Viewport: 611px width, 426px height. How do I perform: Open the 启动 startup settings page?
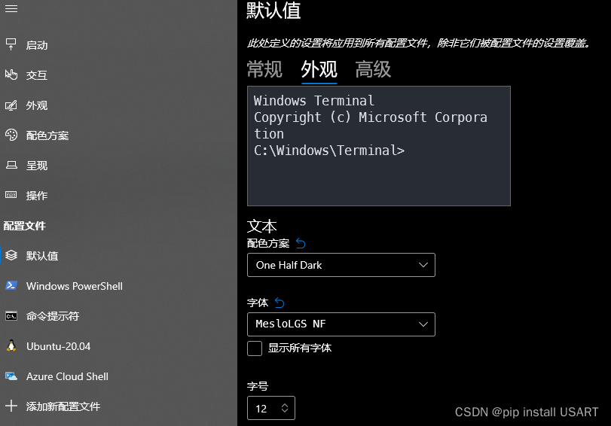tap(37, 45)
